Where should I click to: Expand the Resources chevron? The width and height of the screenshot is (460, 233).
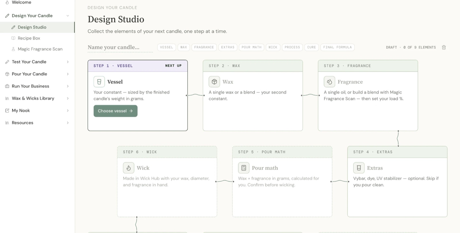[68, 123]
